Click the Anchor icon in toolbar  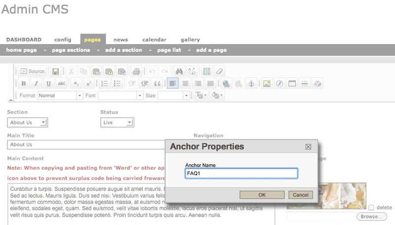coord(251,84)
